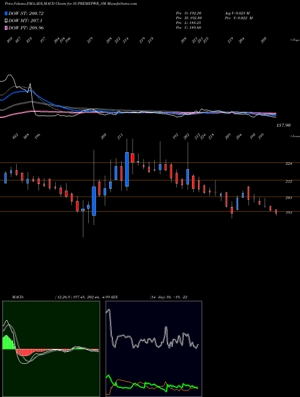Click the 157.90 price label
This screenshot has width=300, height=397.
[284, 125]
